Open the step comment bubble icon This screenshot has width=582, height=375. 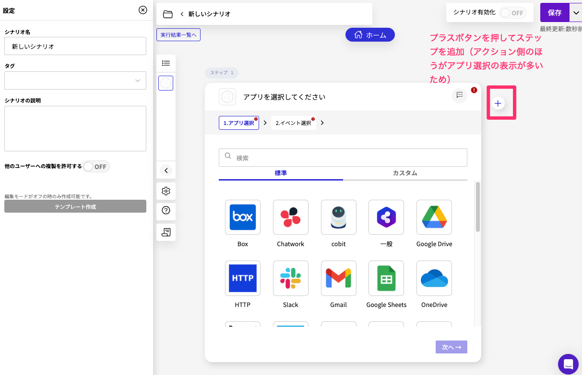460,95
